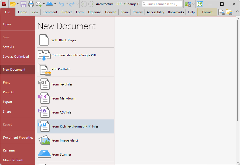Switch to the Accessibility tab
Image resolution: width=240 pixels, height=165 pixels.
[x=155, y=12]
